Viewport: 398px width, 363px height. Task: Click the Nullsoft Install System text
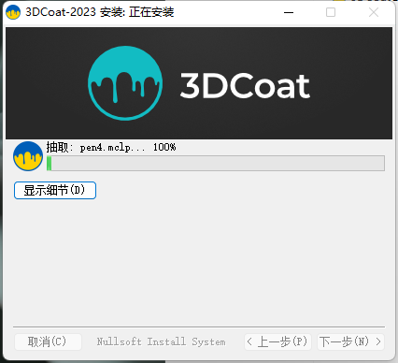click(x=161, y=341)
